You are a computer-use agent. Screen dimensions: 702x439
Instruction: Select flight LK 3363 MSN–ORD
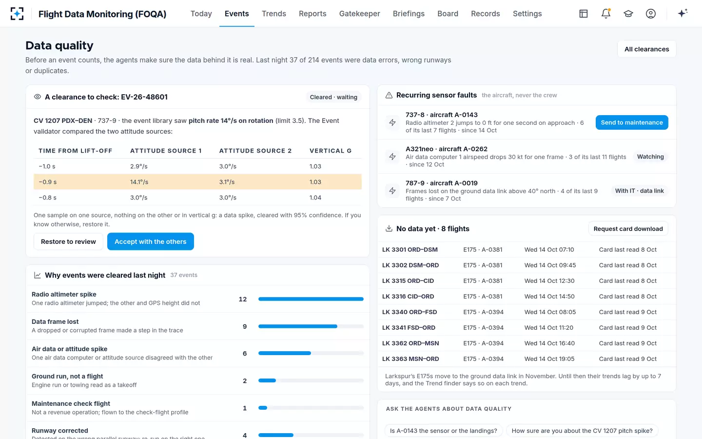(x=526, y=359)
